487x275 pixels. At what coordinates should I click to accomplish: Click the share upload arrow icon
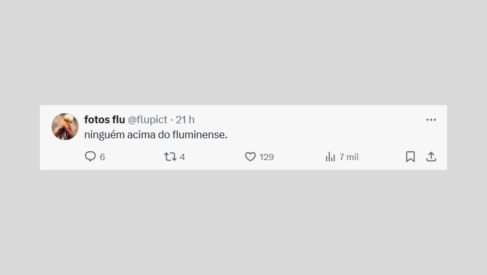(x=431, y=157)
